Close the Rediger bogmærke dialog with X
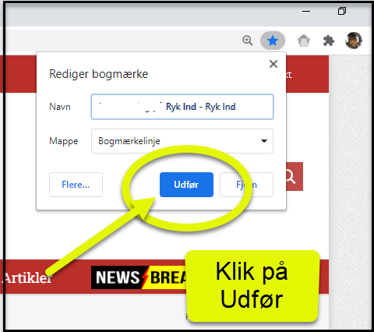374x332 pixels. [x=273, y=64]
